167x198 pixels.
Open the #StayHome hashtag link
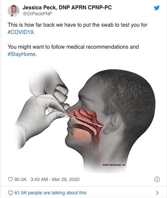click(x=22, y=54)
